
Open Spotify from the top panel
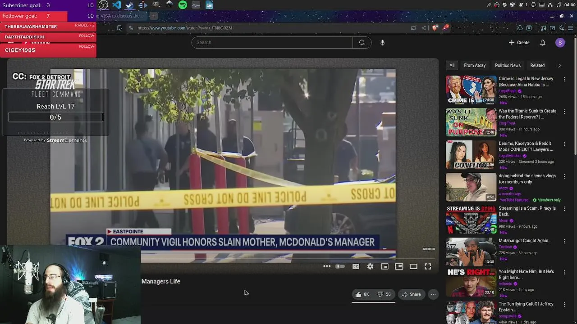click(x=183, y=5)
